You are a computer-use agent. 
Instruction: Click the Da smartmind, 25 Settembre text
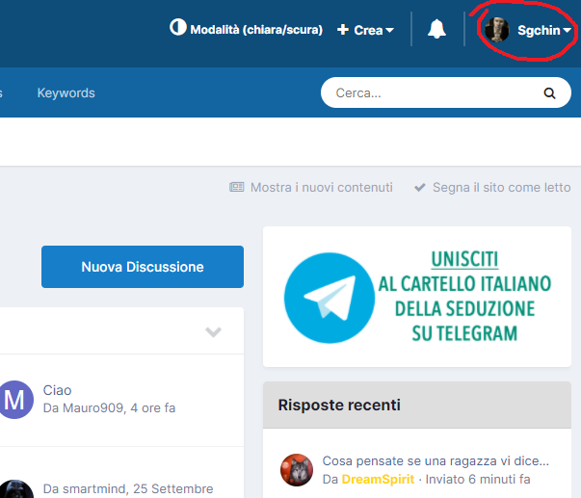point(128,488)
